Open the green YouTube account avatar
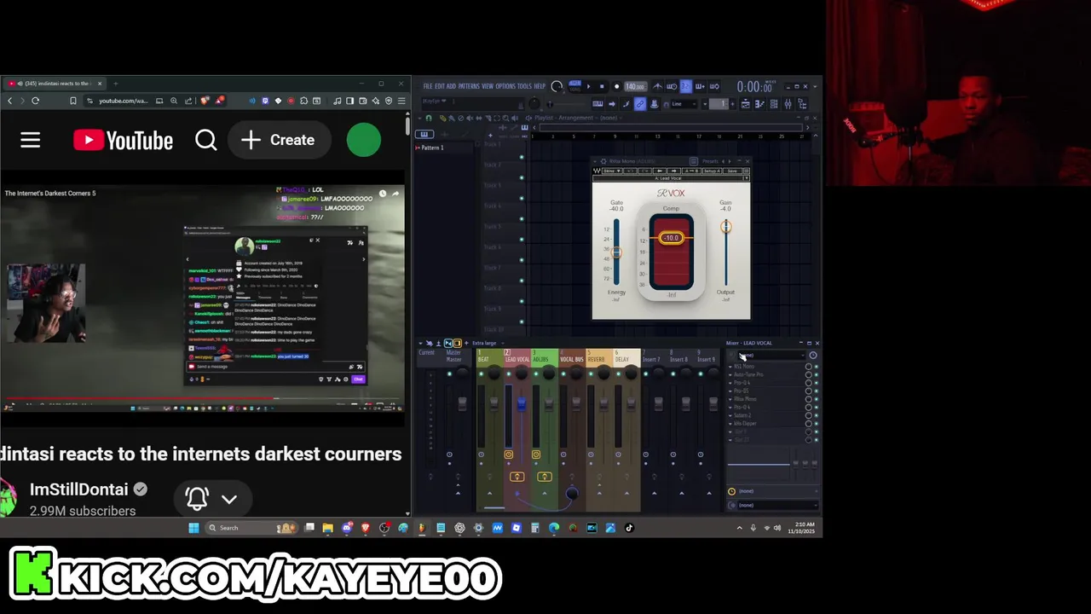 click(364, 140)
